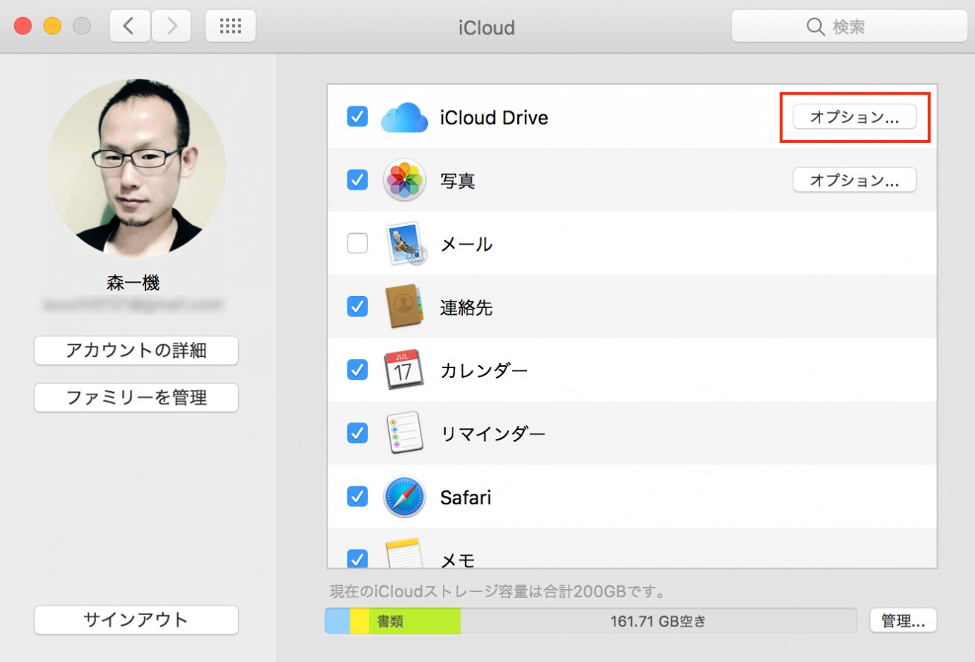Click the account name 森一機
The image size is (975, 662).
[133, 283]
